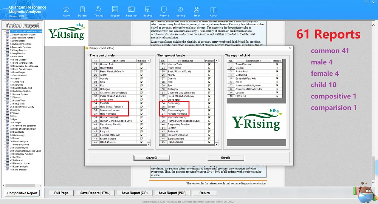This screenshot has height=204, width=378.
Task: Select Expert analysis row in male report
Action: tap(119, 138)
